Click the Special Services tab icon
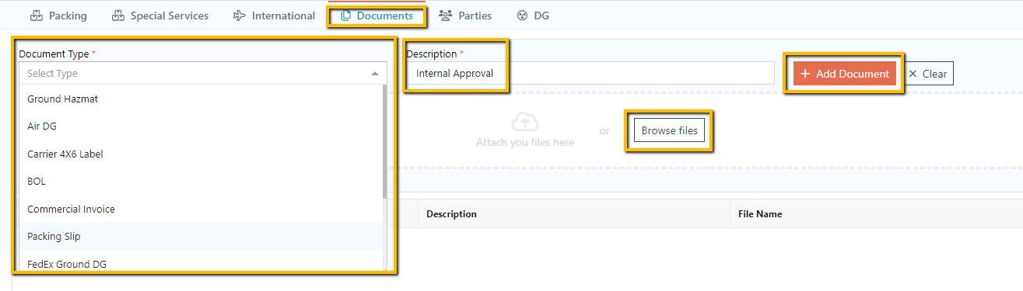Viewport: 1023px width, 291px height. coord(118,16)
